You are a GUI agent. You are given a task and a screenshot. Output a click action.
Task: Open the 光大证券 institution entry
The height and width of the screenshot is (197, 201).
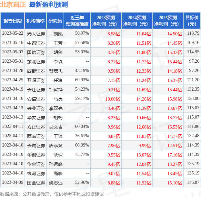36,33
